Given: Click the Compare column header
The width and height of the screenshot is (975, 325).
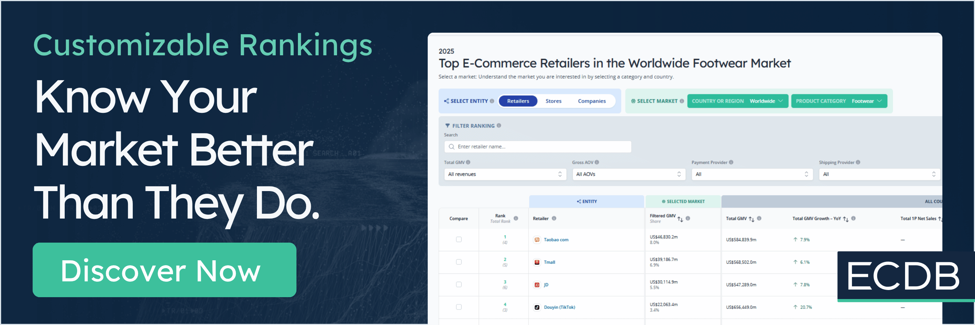Looking at the screenshot, I should [x=459, y=219].
